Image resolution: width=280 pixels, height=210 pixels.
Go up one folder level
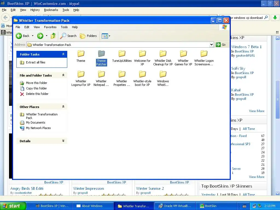53,36
